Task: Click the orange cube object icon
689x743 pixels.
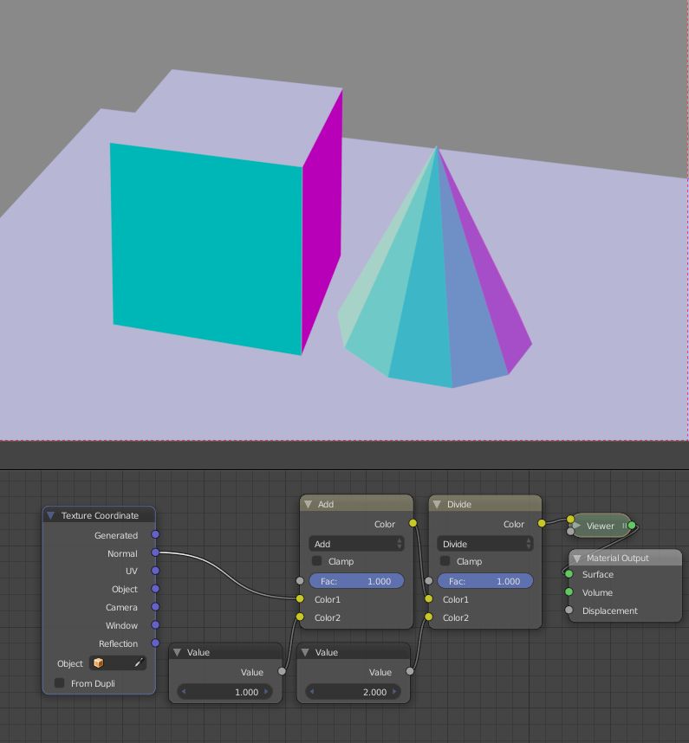Action: click(x=98, y=663)
